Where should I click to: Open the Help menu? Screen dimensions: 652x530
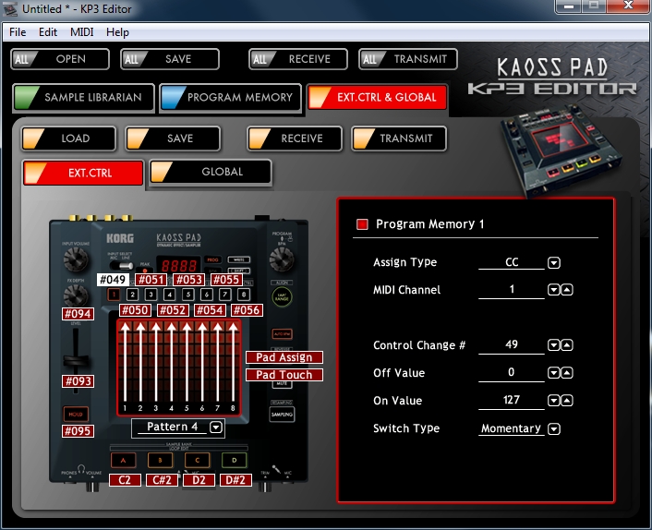point(117,32)
